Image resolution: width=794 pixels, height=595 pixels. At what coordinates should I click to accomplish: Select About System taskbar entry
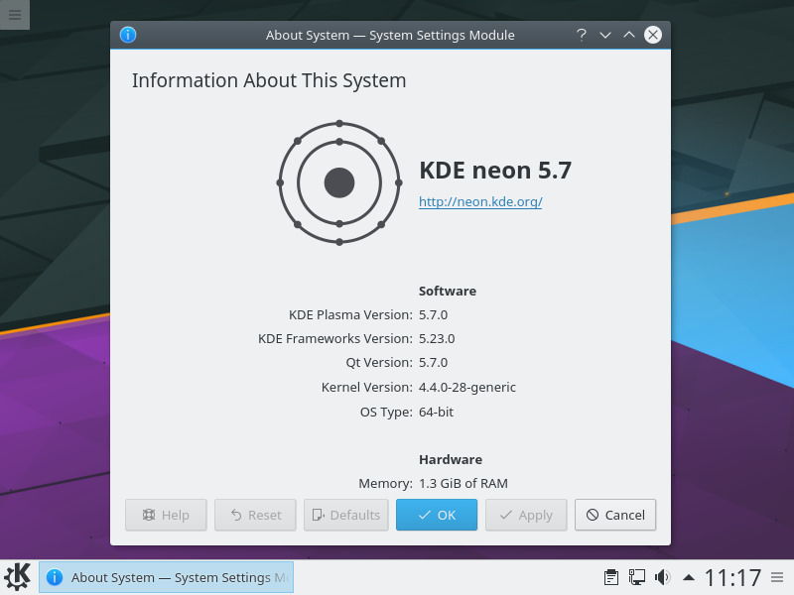[166, 577]
